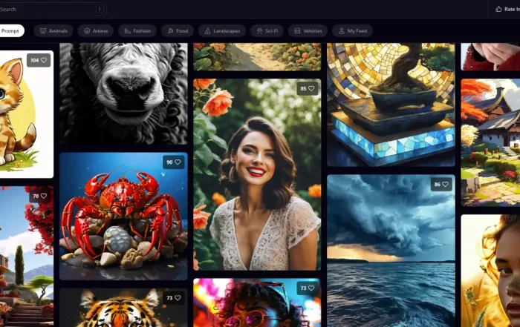Click the Vehicles car icon
The width and height of the screenshot is (520, 327).
(297, 31)
